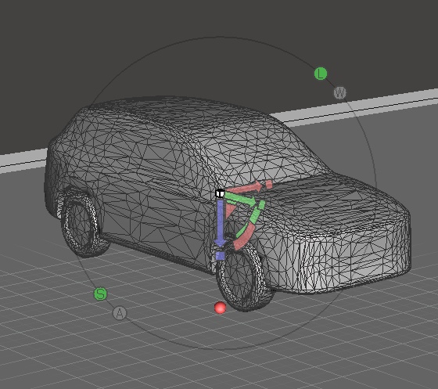Click the white gizmo origin square
438x389 pixels.
pos(220,193)
